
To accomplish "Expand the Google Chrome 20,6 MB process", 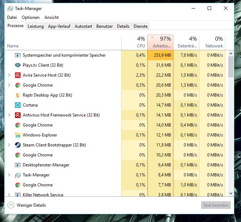I will coord(9,85).
